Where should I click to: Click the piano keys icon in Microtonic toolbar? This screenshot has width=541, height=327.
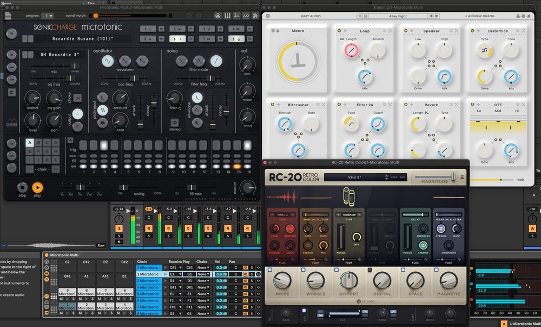227,16
